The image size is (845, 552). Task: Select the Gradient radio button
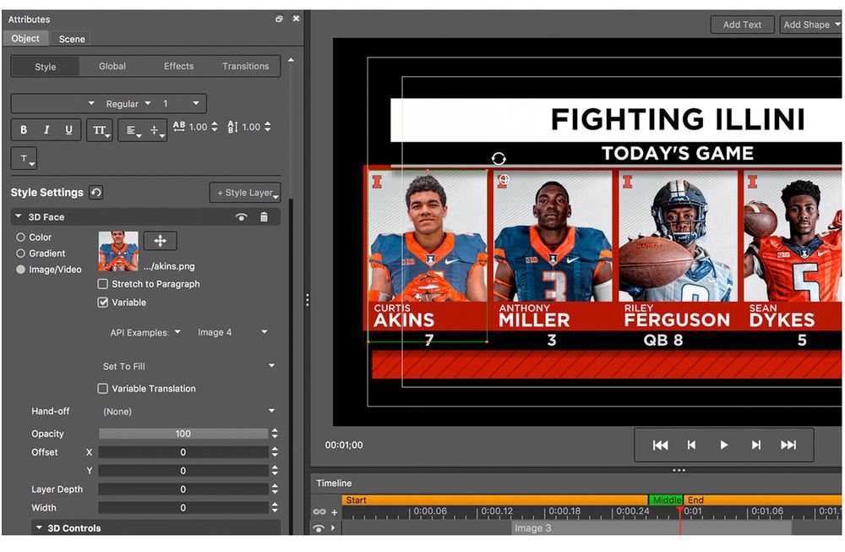19,253
